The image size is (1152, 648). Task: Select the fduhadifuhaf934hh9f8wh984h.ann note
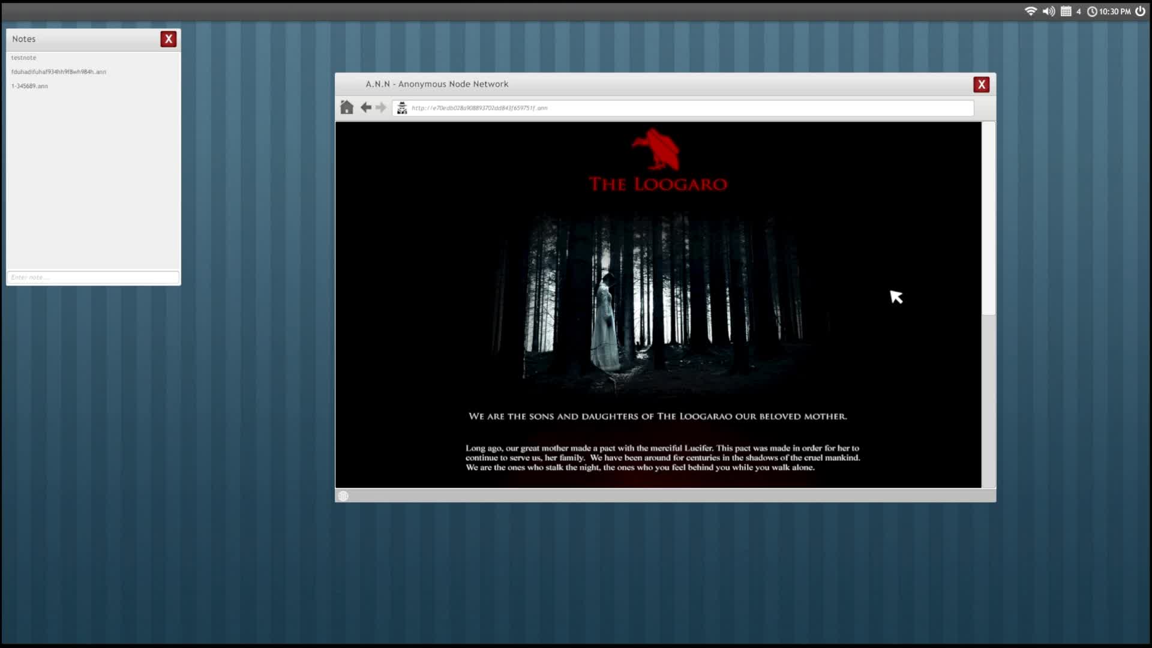pyautogui.click(x=59, y=72)
